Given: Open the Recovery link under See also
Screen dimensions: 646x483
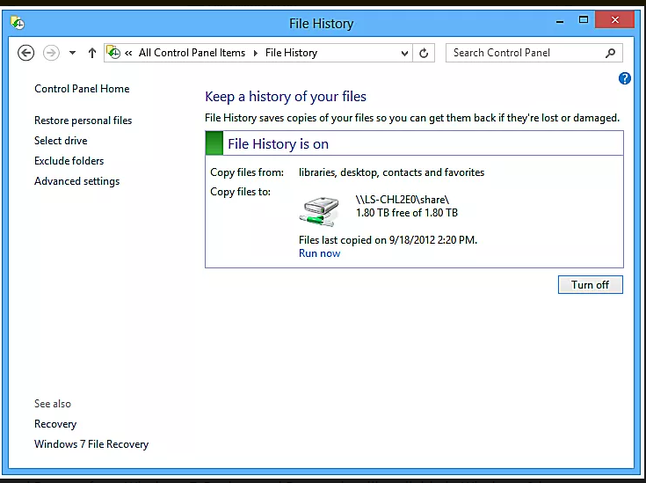Looking at the screenshot, I should click(55, 424).
